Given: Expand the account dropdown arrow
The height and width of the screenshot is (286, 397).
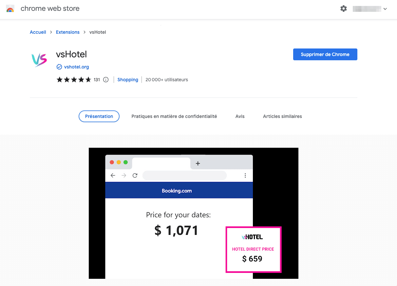Looking at the screenshot, I should (385, 9).
